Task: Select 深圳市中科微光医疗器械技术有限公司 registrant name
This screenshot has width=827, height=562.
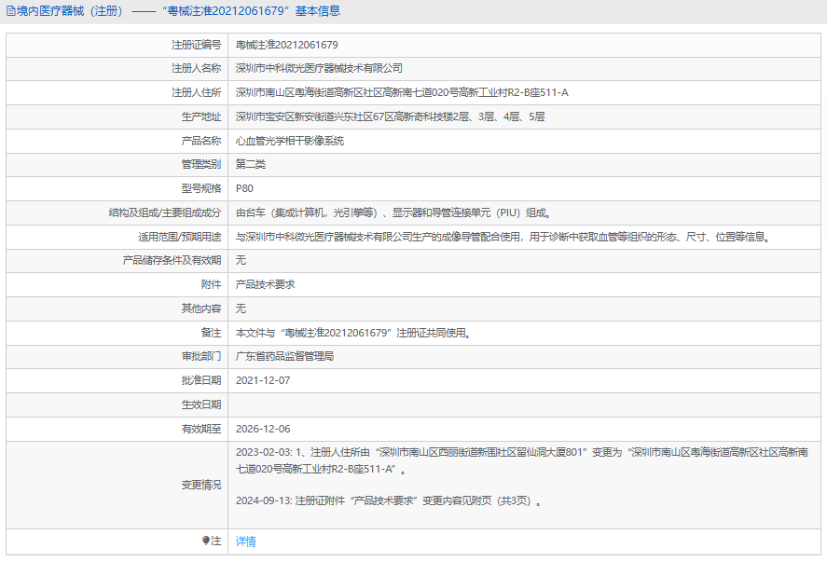Action: (x=319, y=69)
